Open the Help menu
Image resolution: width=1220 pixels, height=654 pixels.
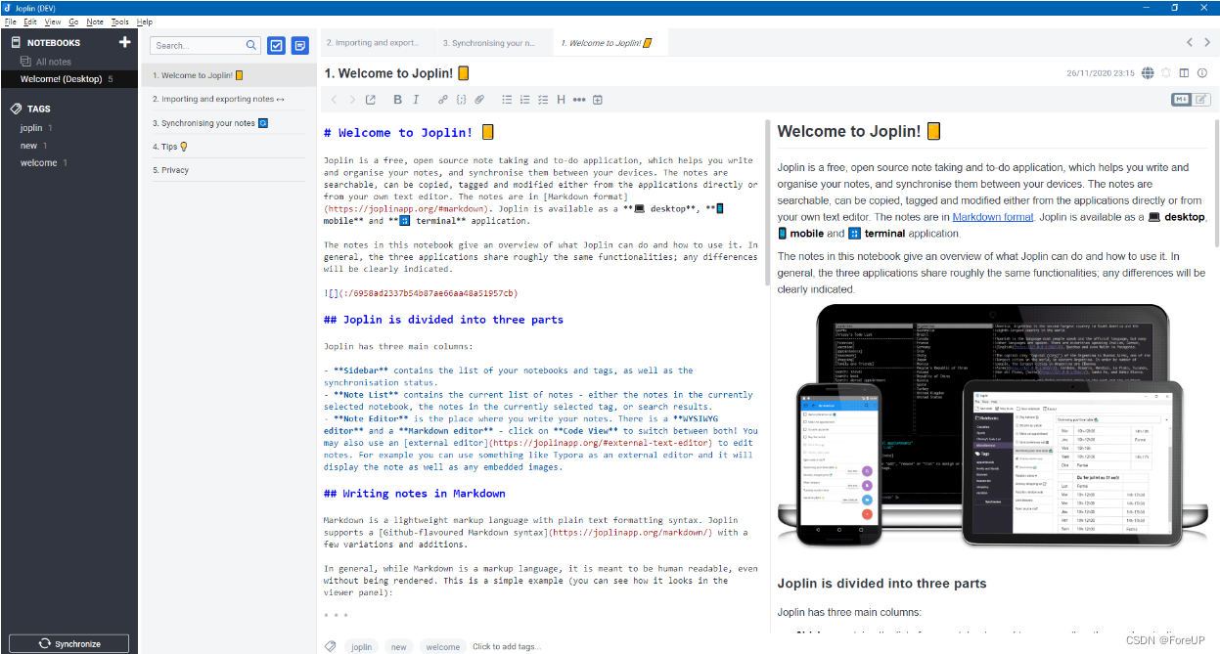pos(145,22)
